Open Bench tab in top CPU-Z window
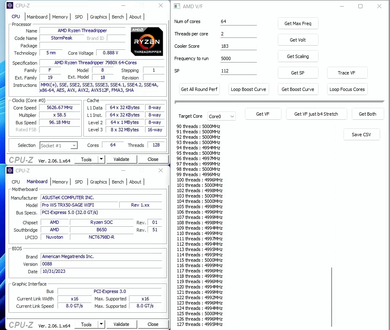Viewport: 390px width, 330px height. tap(118, 17)
